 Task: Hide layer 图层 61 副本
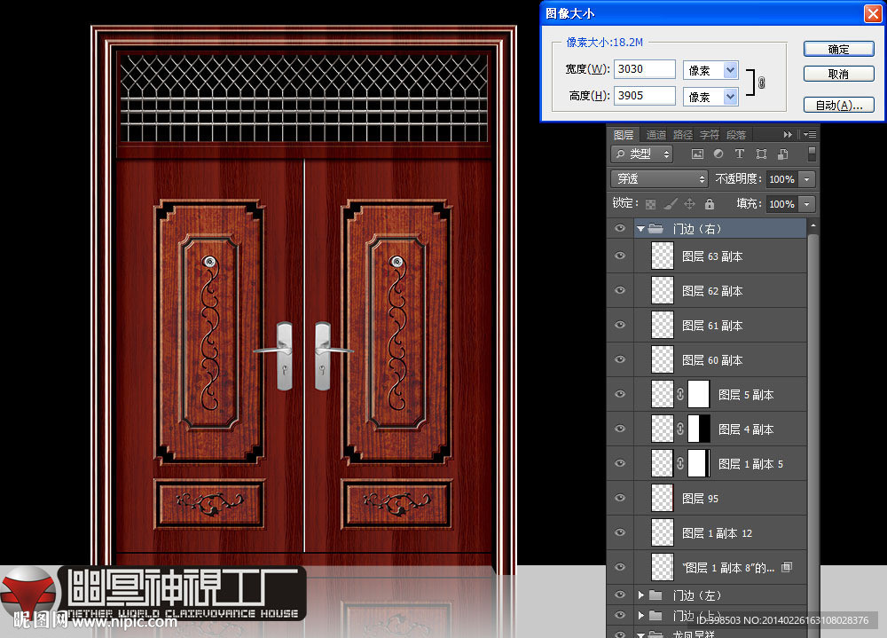(620, 325)
